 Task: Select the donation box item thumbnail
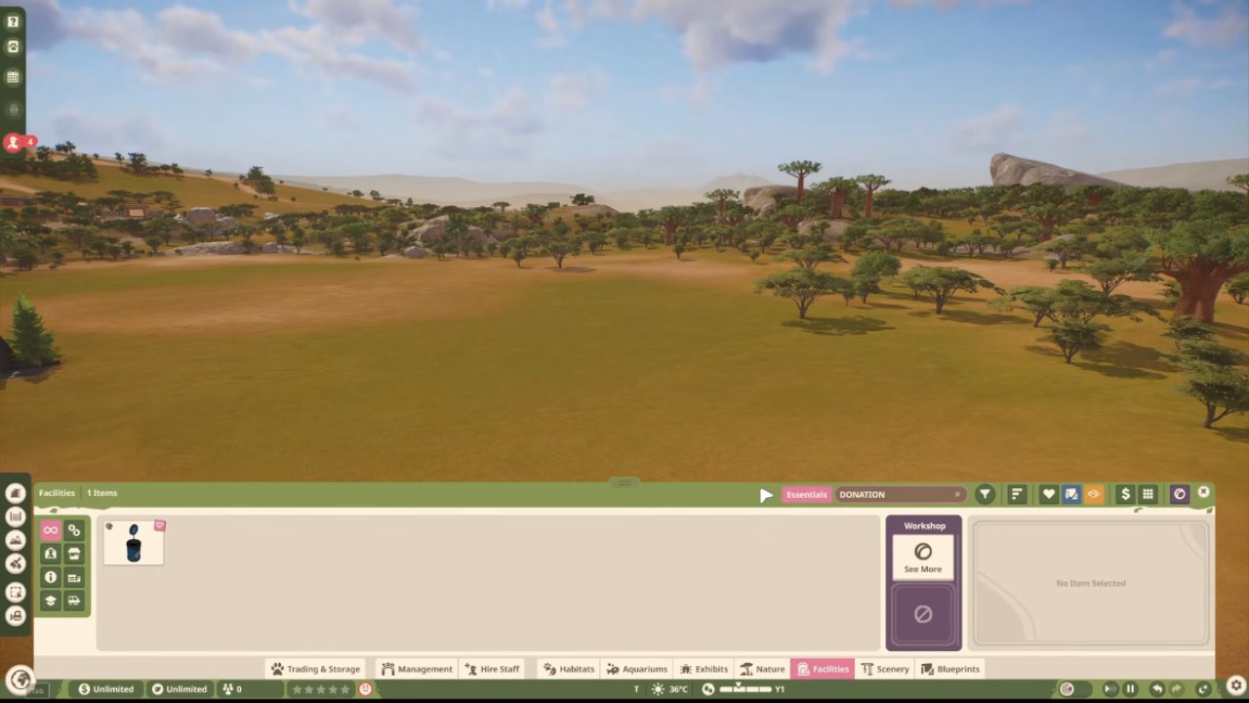pyautogui.click(x=134, y=543)
